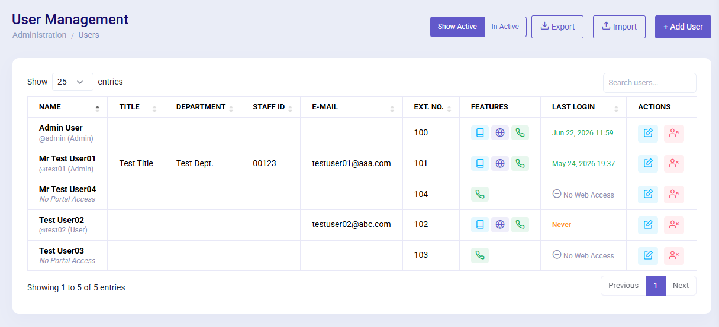Click the Import button
Viewport: 719px width, 327px height.
pyautogui.click(x=619, y=27)
